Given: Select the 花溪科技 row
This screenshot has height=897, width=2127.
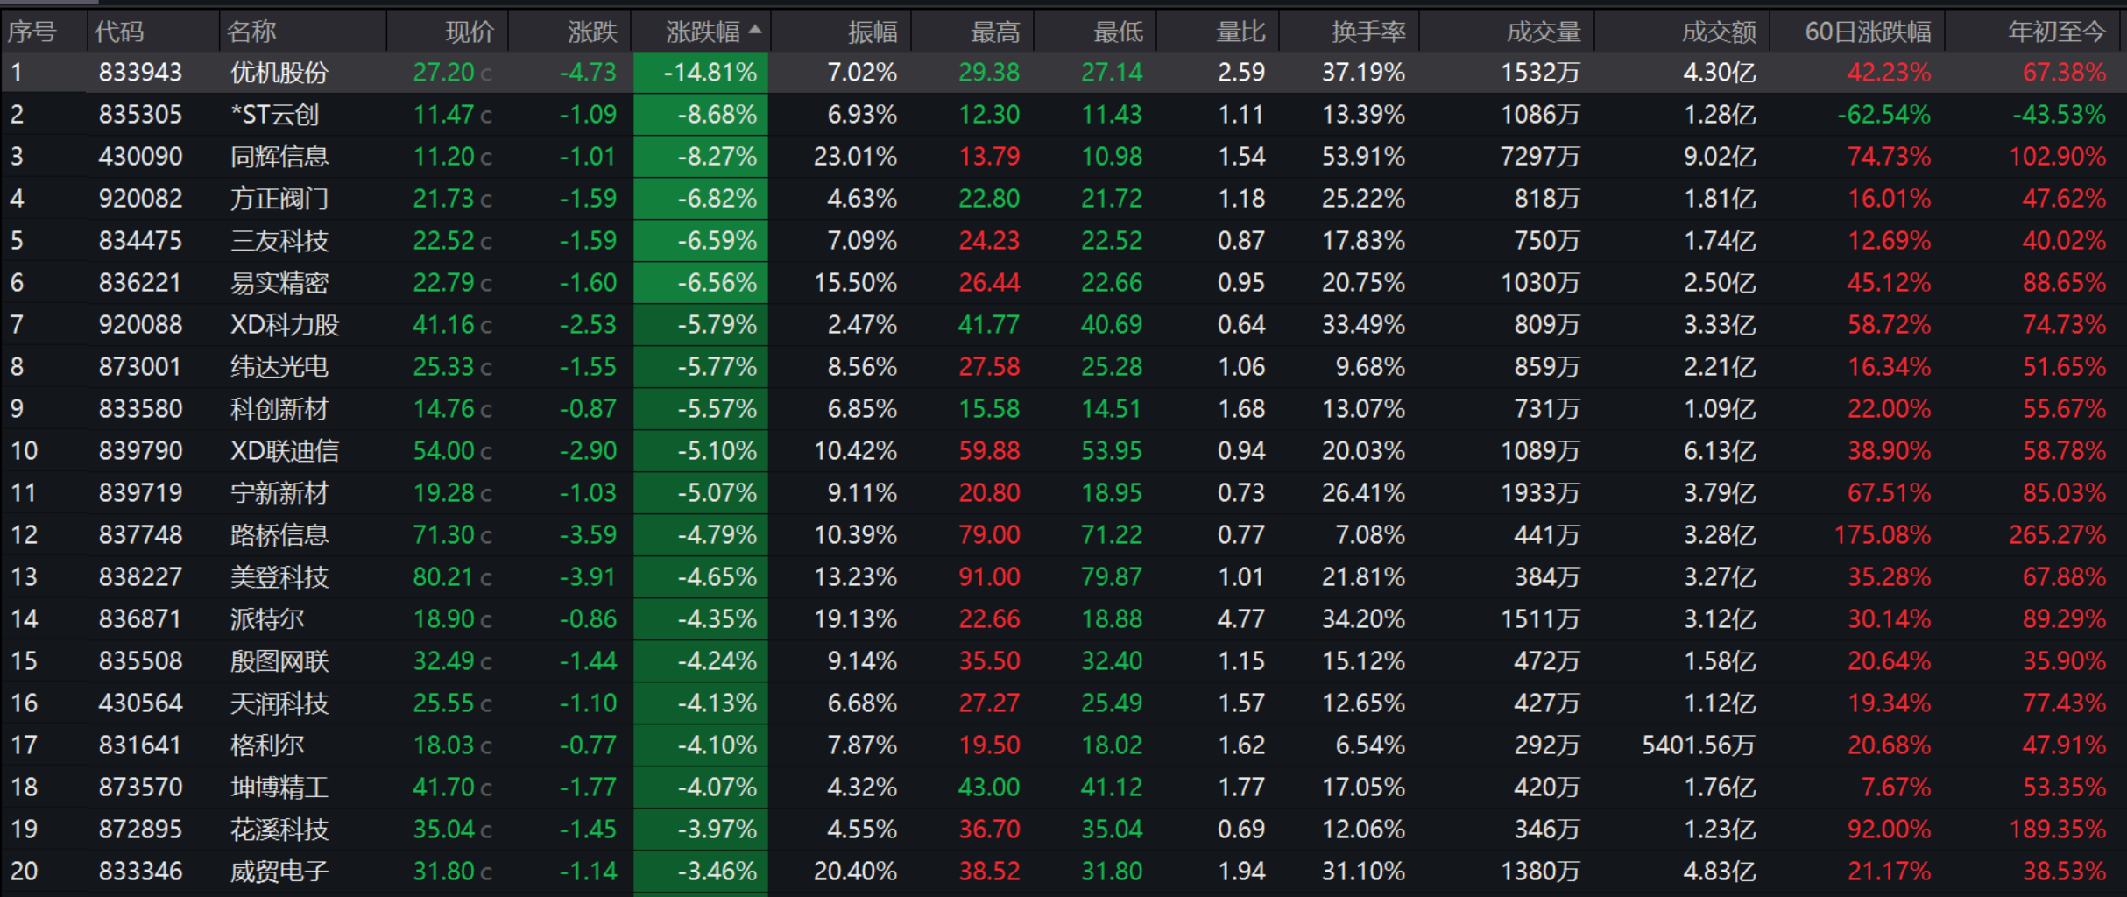Looking at the screenshot, I should pos(1063,830).
